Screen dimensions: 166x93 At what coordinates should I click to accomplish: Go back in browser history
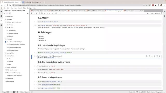(x=2, y=5)
